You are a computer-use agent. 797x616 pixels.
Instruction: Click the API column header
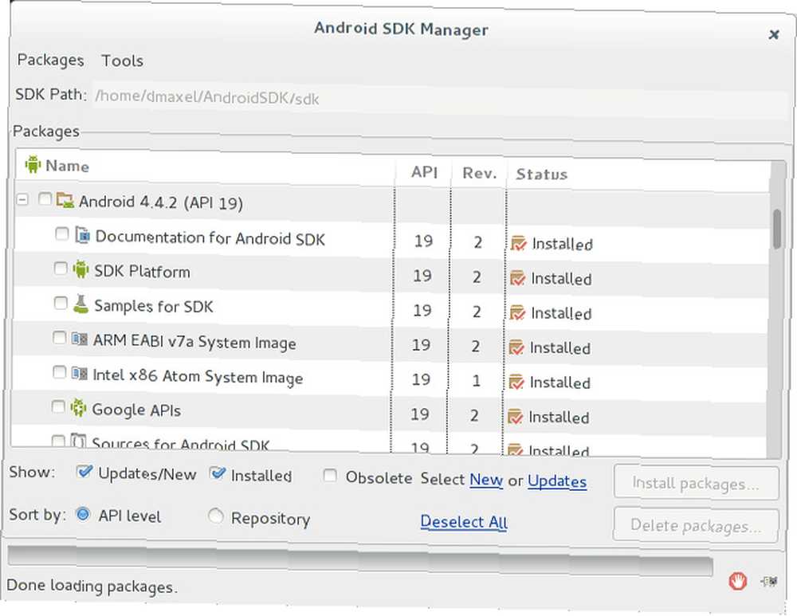pyautogui.click(x=423, y=172)
